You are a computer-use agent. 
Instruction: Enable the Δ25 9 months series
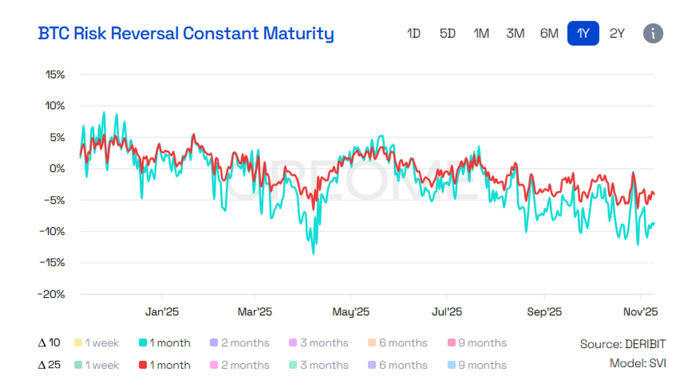click(x=476, y=365)
